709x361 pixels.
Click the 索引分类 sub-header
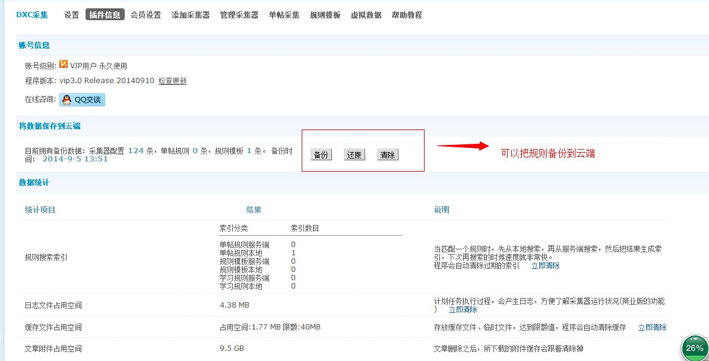click(234, 229)
